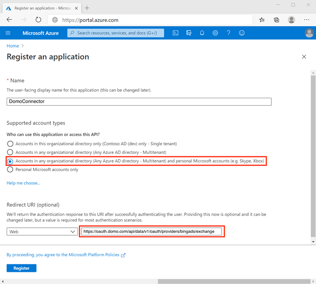Open the browser profile icon

tap(291, 20)
